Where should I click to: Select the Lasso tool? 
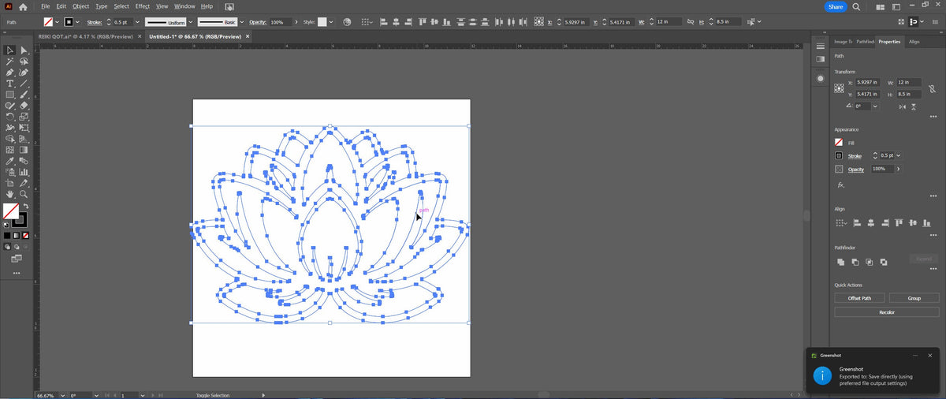click(24, 62)
